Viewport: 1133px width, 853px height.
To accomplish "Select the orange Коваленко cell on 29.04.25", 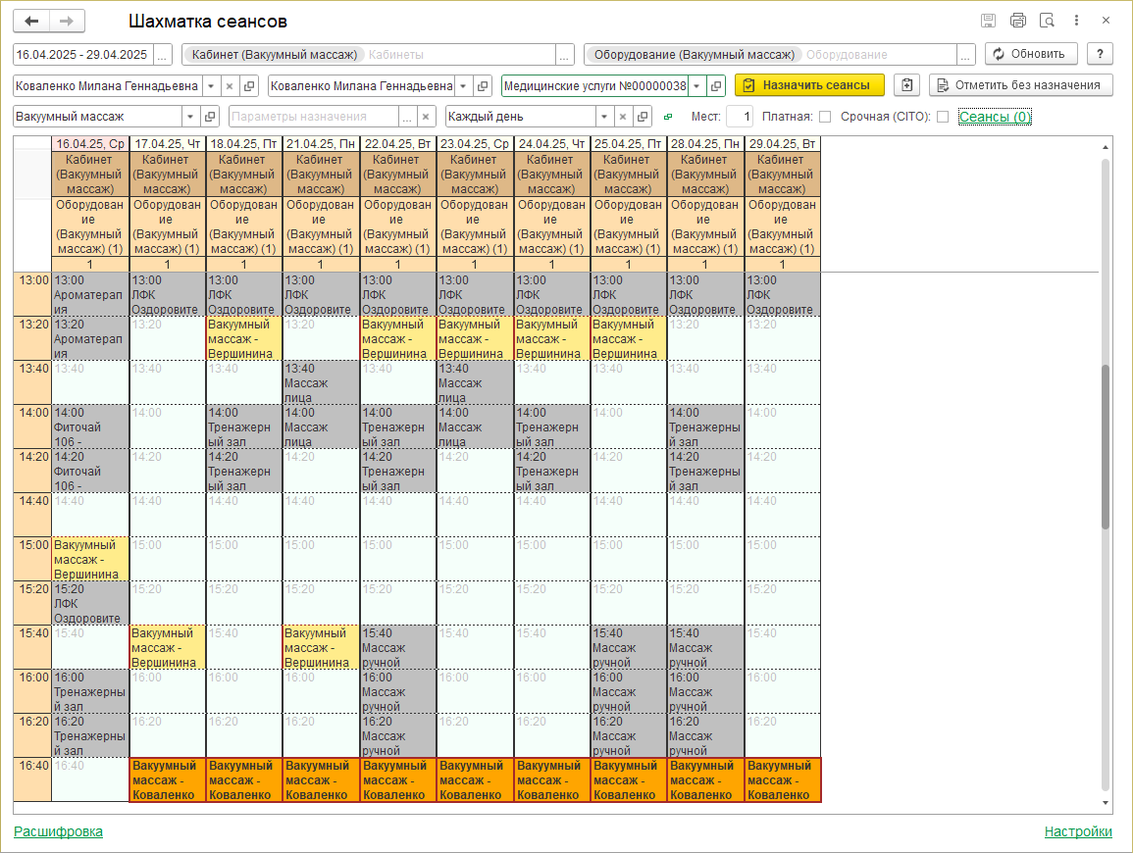I will [x=783, y=780].
